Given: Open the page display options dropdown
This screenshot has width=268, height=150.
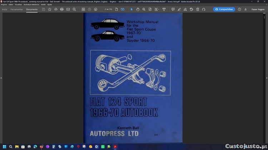Looking at the screenshot, I should [x=157, y=9].
